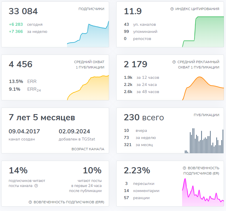Screen dimensions: 226x211
Task: Open the info icon by ВОВЛЕЧЕННОСТЬ ПОДПИСЧИКОВ (ER)
Action: click(x=184, y=168)
